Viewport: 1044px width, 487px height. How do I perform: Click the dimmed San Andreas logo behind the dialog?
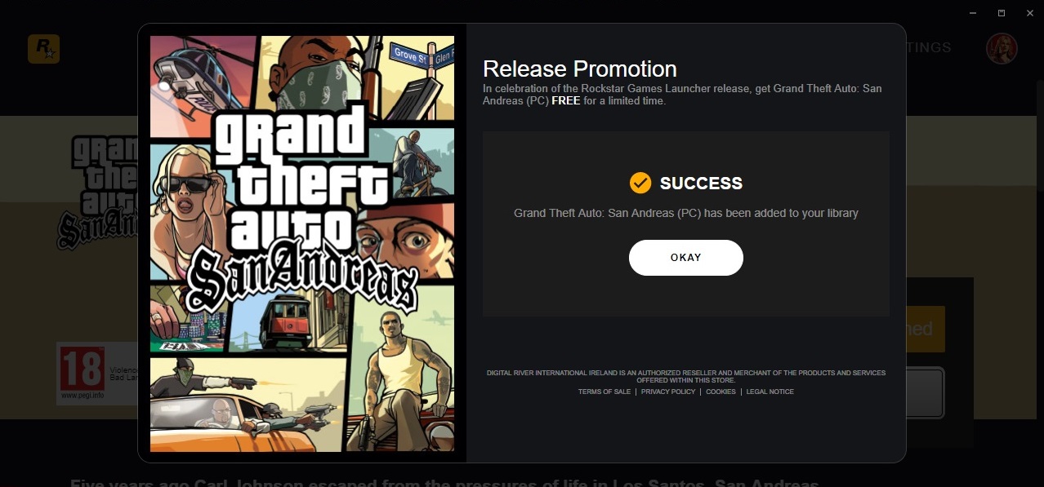(x=96, y=192)
